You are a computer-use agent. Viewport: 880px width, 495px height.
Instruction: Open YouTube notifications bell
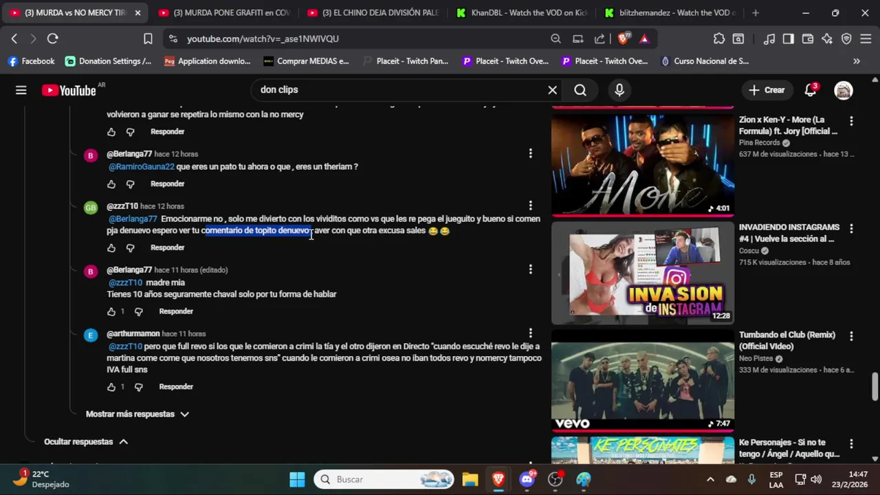point(811,90)
